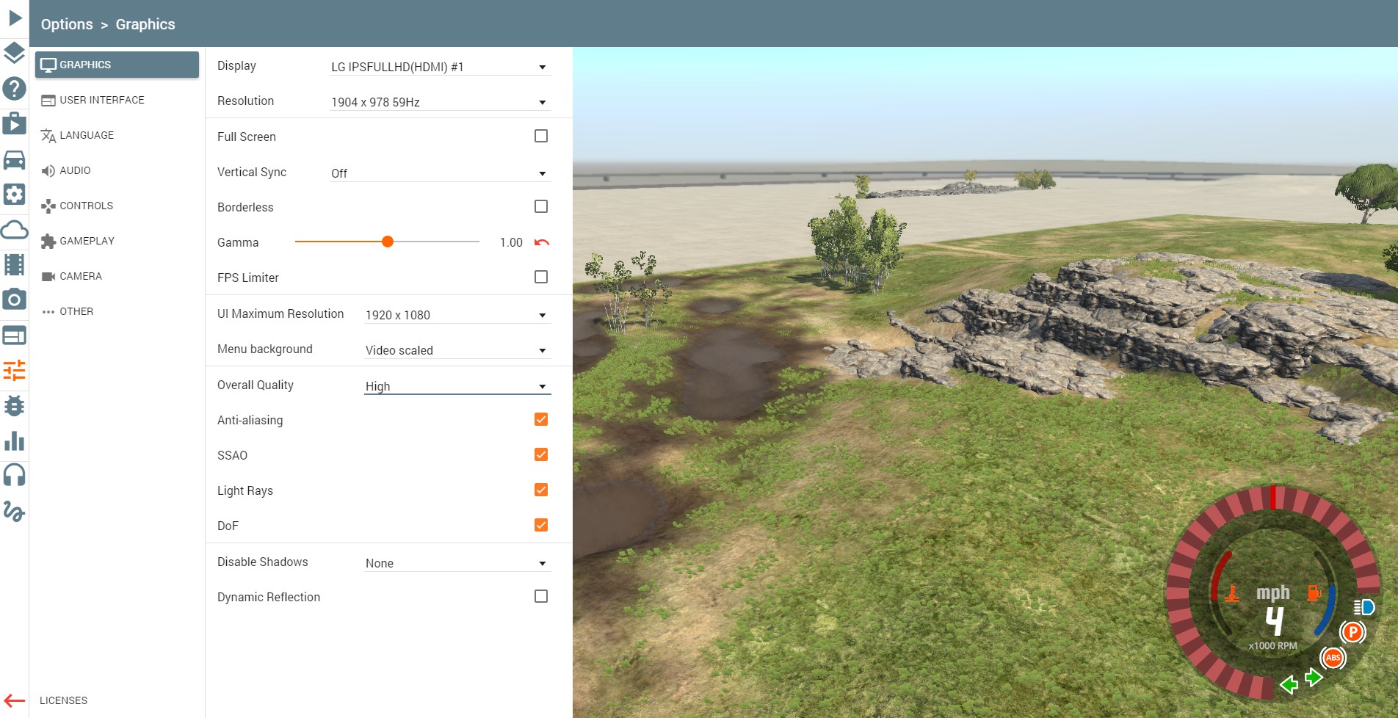Viewport: 1398px width, 718px height.
Task: Click the ABS indicator on tachometer
Action: point(1333,658)
